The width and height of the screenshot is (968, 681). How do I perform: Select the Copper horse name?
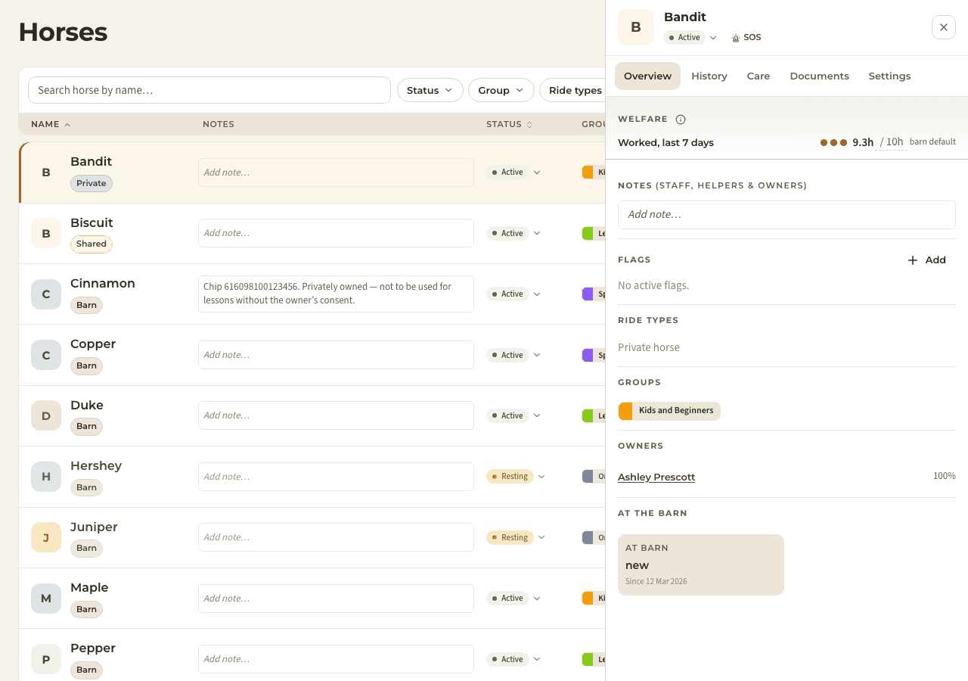[93, 344]
